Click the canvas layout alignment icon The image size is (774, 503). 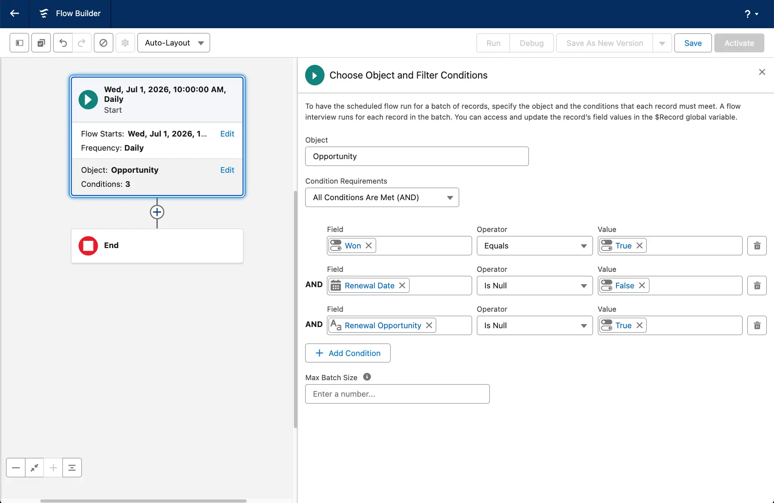72,468
